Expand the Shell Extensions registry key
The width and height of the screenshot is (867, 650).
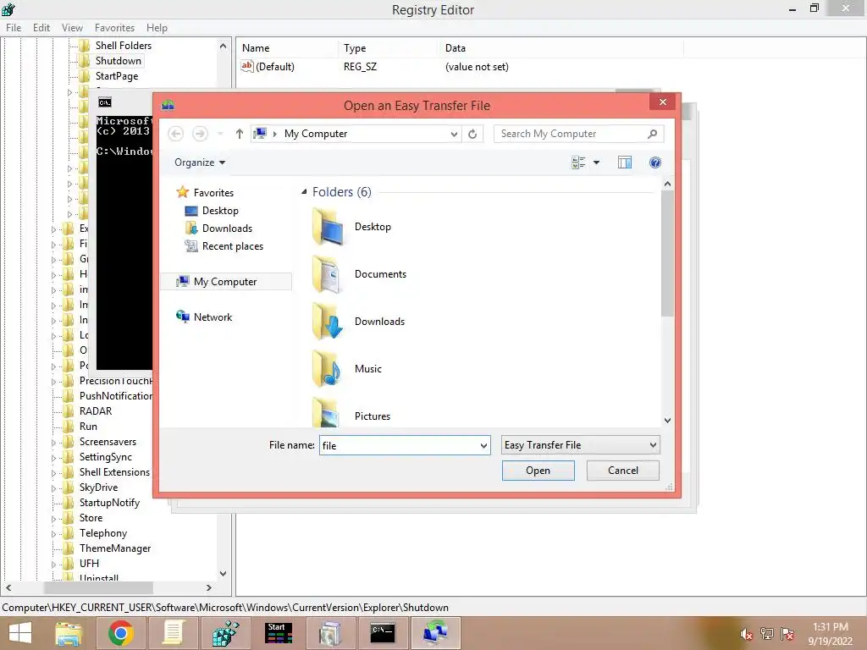(x=53, y=472)
